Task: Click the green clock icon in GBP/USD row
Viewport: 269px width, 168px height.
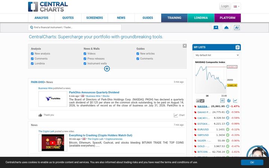Action: [228, 135]
